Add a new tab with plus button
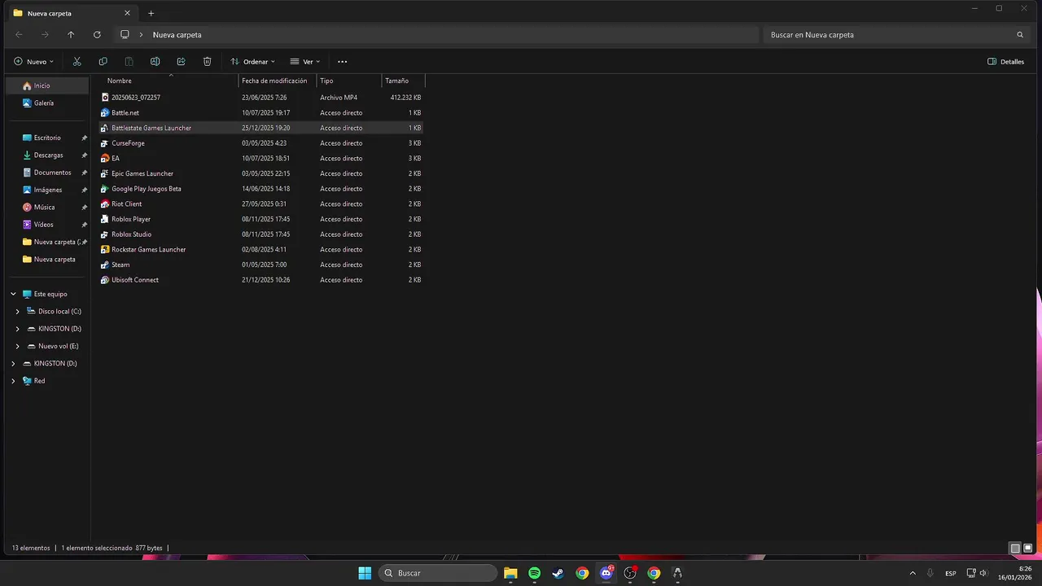The image size is (1042, 586). click(x=151, y=13)
